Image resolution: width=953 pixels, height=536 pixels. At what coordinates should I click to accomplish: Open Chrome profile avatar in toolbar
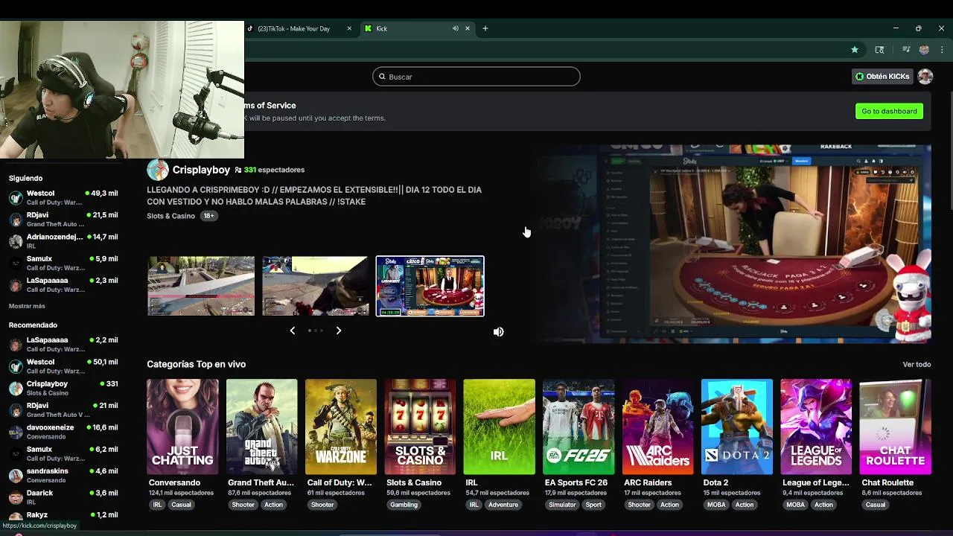924,50
